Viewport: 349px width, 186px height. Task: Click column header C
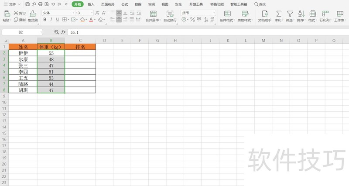(80, 41)
